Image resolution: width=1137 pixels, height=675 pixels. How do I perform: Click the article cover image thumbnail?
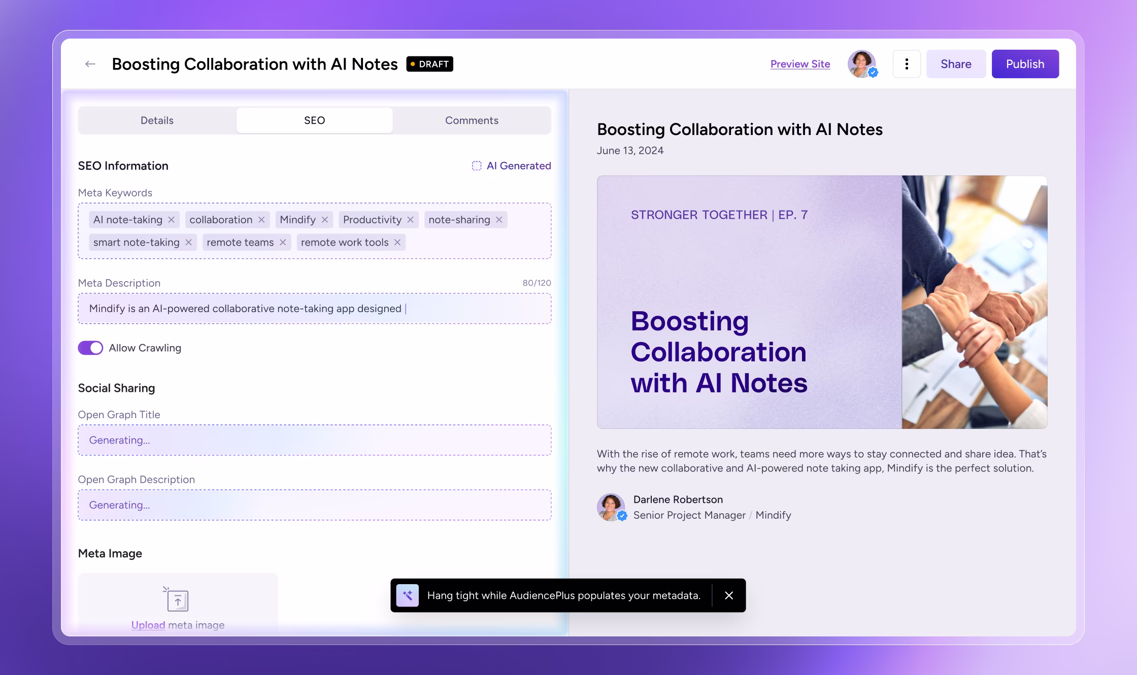(822, 302)
